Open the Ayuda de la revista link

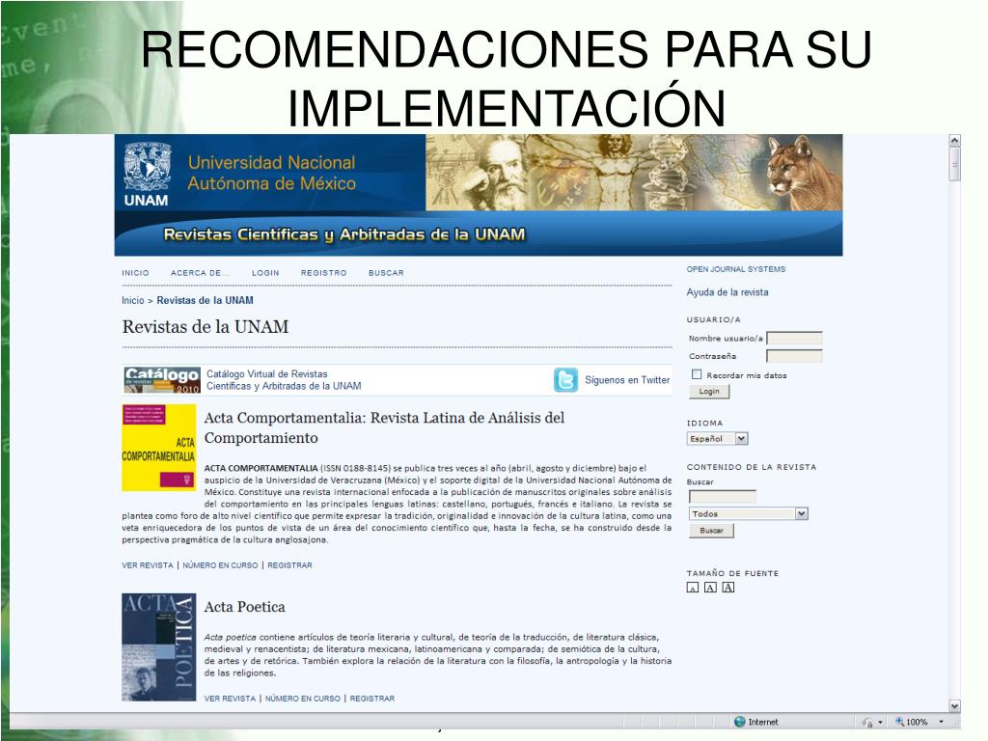pyautogui.click(x=727, y=292)
